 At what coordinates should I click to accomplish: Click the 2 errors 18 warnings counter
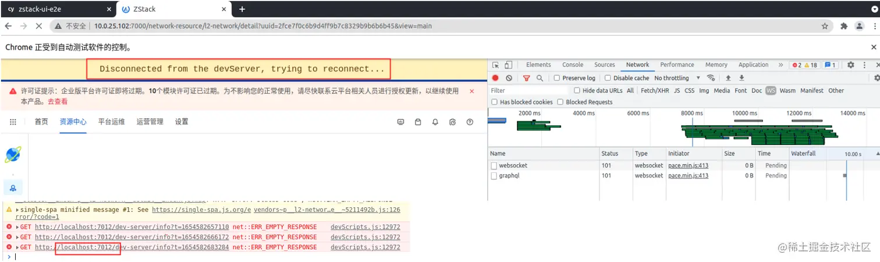[806, 65]
